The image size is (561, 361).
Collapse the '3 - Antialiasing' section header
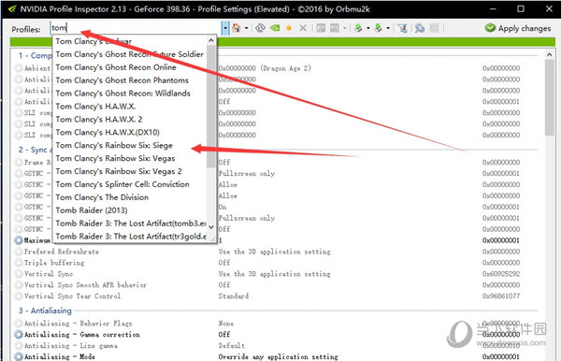pyautogui.click(x=45, y=310)
